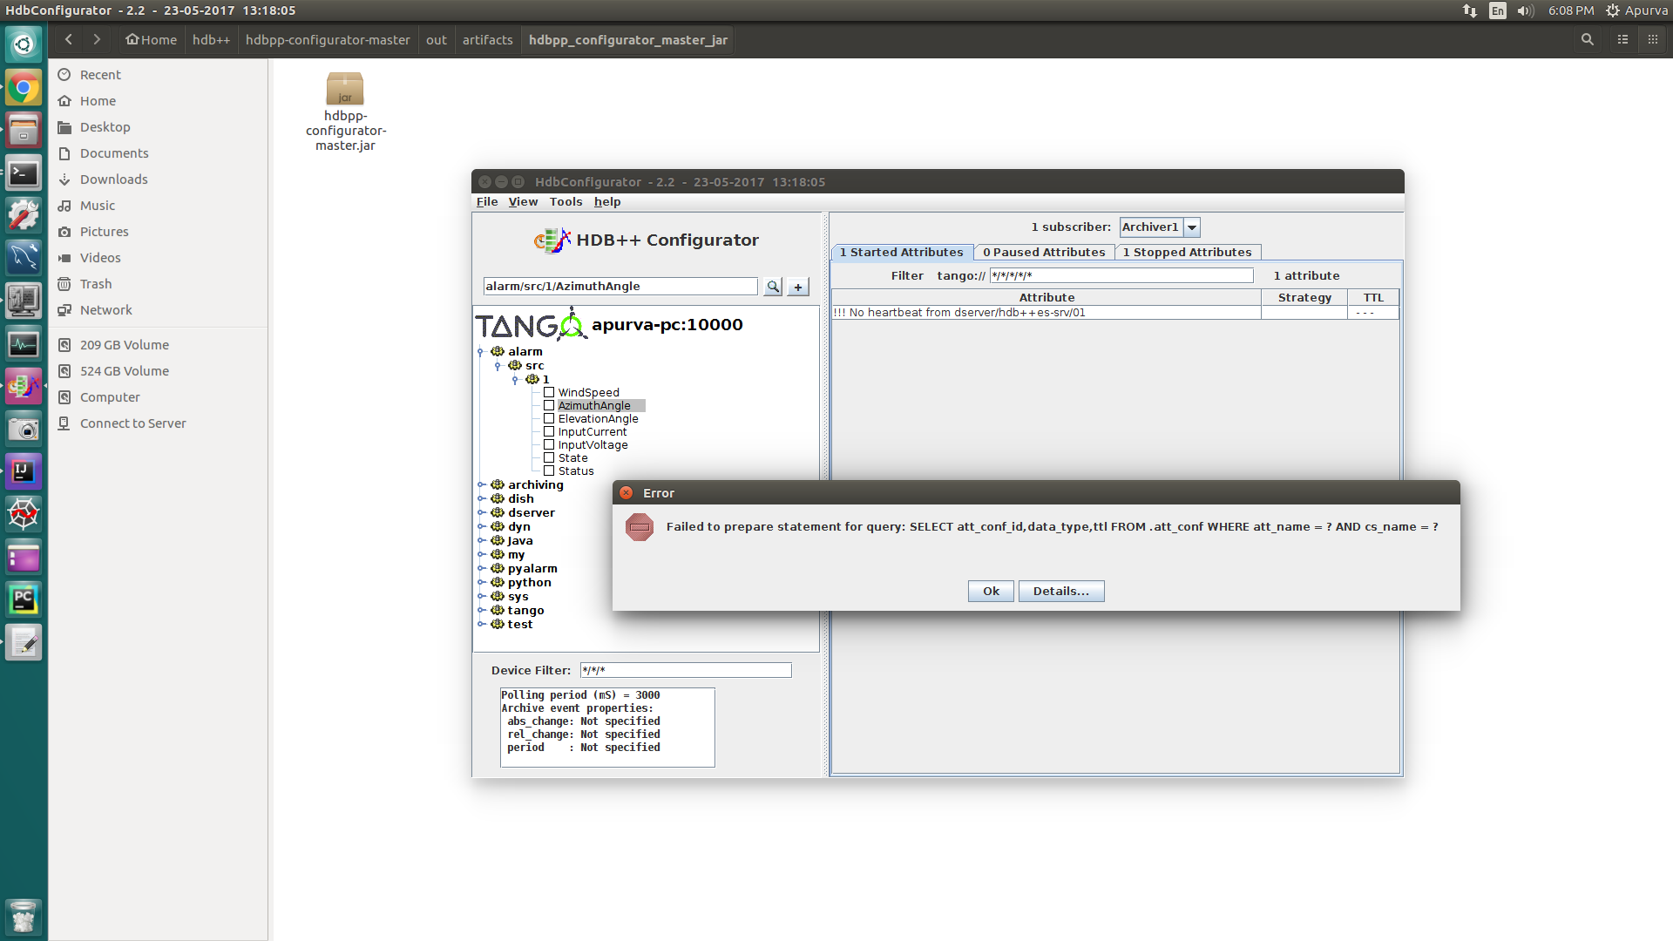Launch Terminal from the dock
Viewport: 1673px width, 941px height.
(x=24, y=173)
